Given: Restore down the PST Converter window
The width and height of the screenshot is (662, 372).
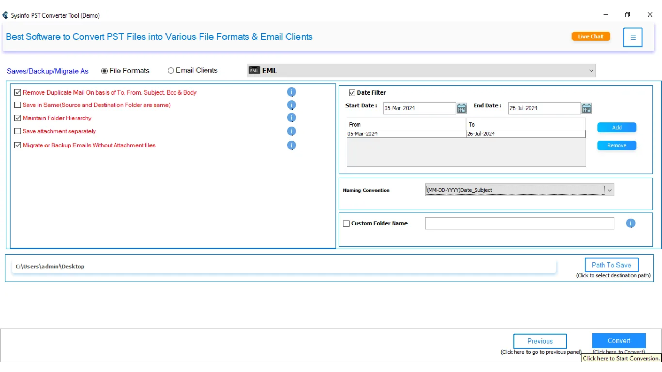Looking at the screenshot, I should tap(627, 15).
